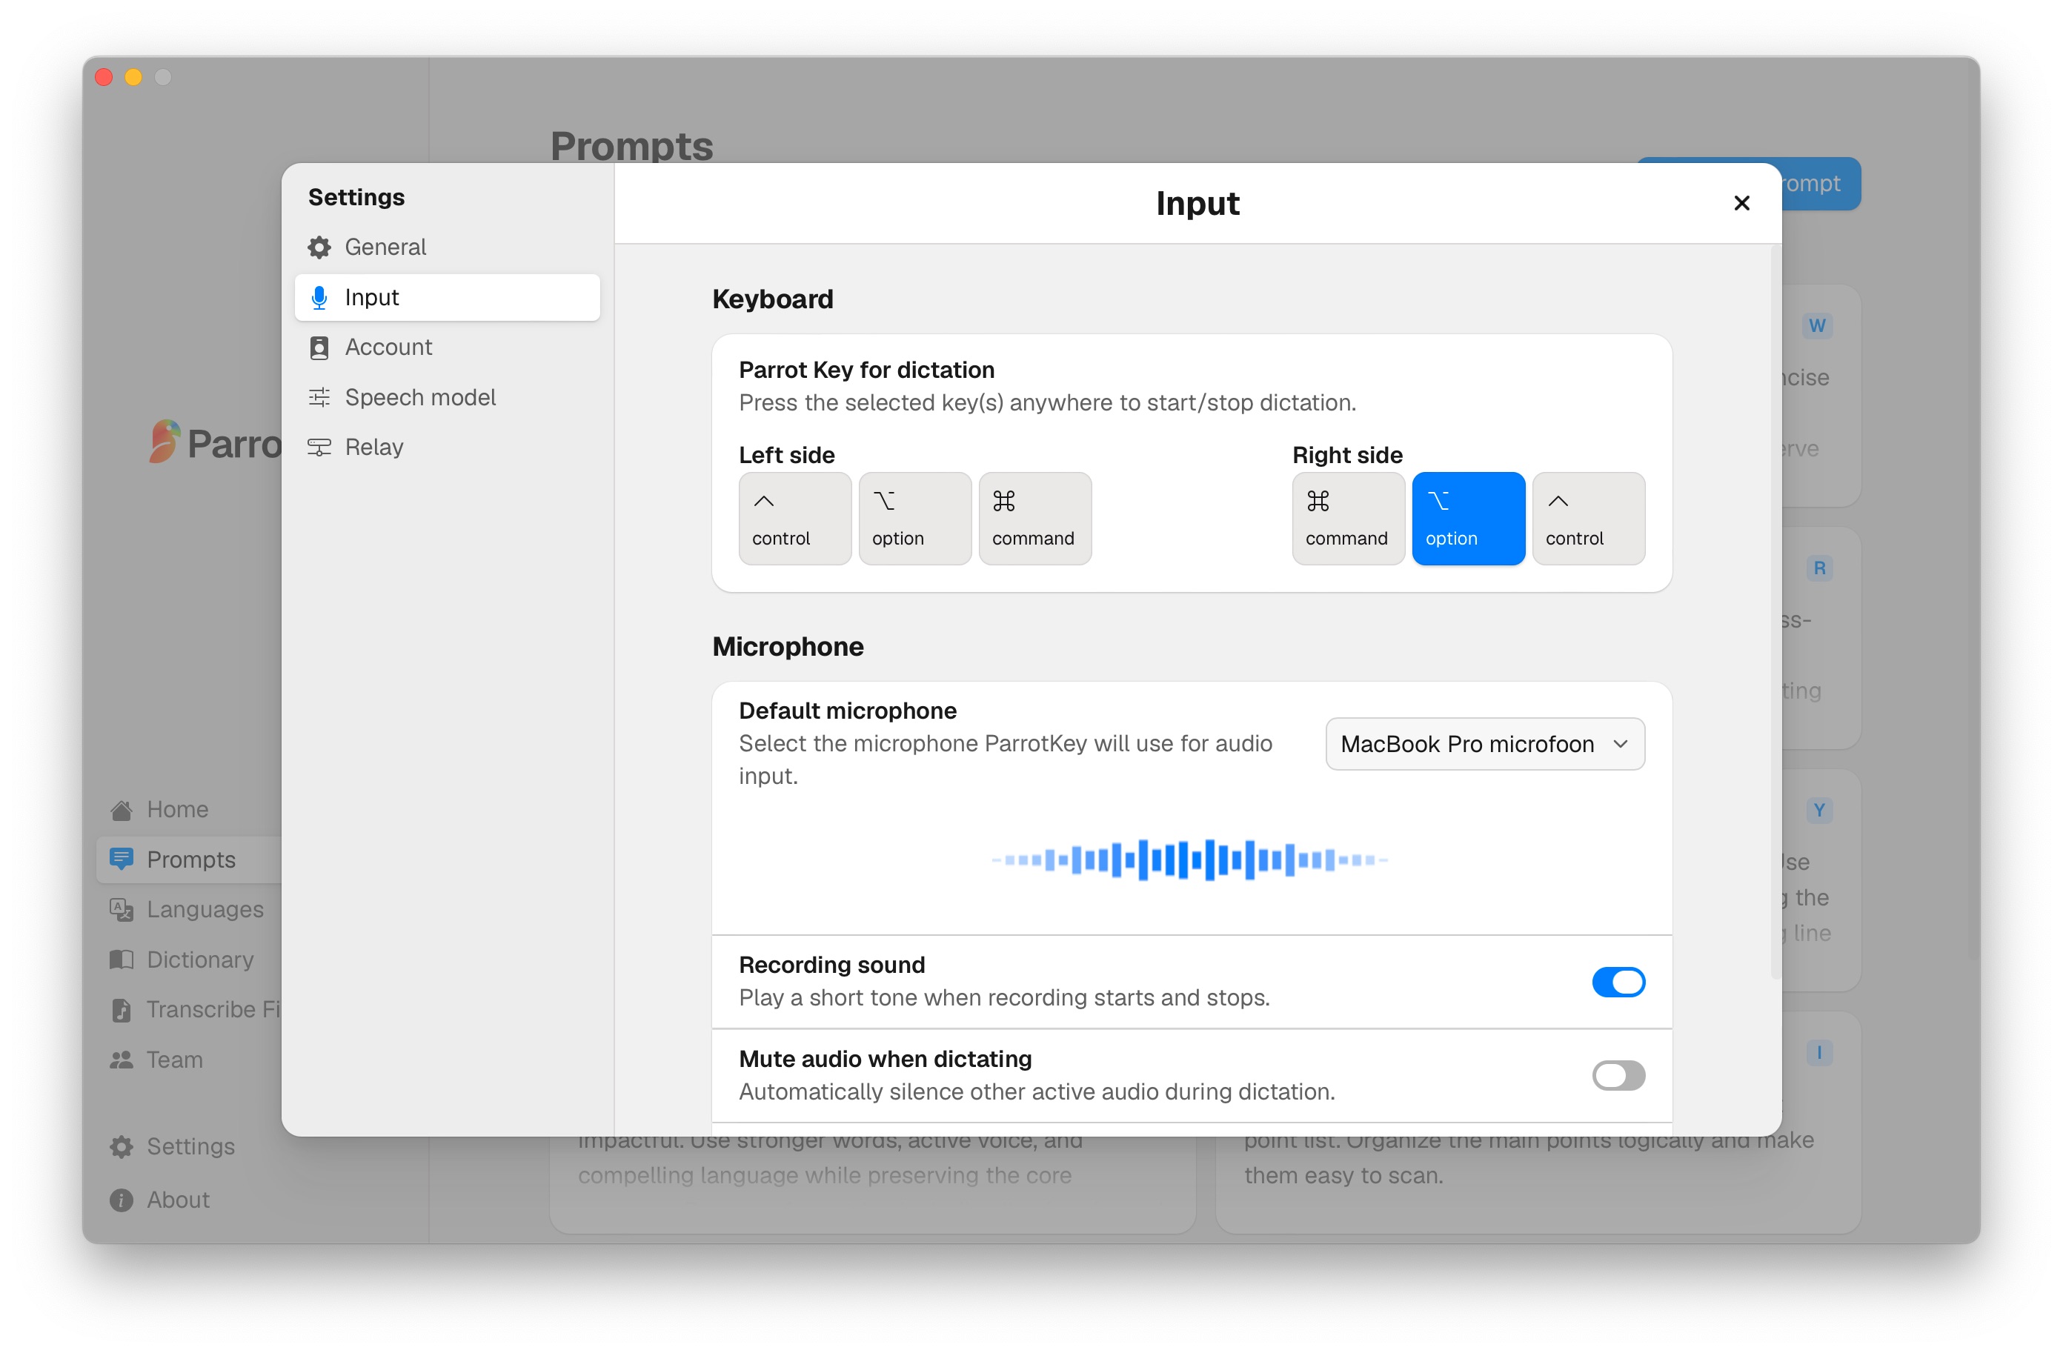The image size is (2063, 1353).
Task: Click the I shortcut badge on prompt card
Action: coord(1819,1053)
